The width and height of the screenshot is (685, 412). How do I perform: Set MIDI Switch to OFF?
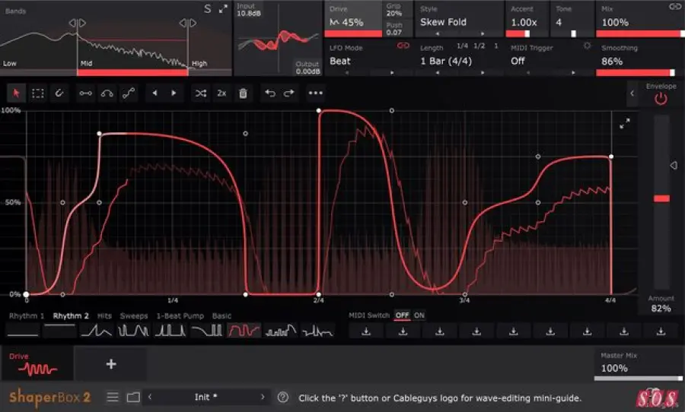point(402,315)
